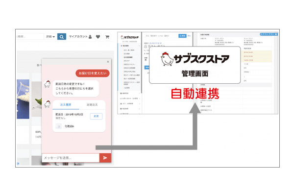
Task: Open マイアカウント account link
Action: [80, 37]
